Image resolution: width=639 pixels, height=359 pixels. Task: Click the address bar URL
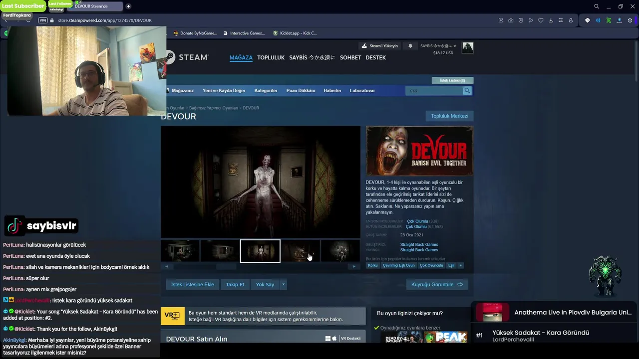click(104, 20)
